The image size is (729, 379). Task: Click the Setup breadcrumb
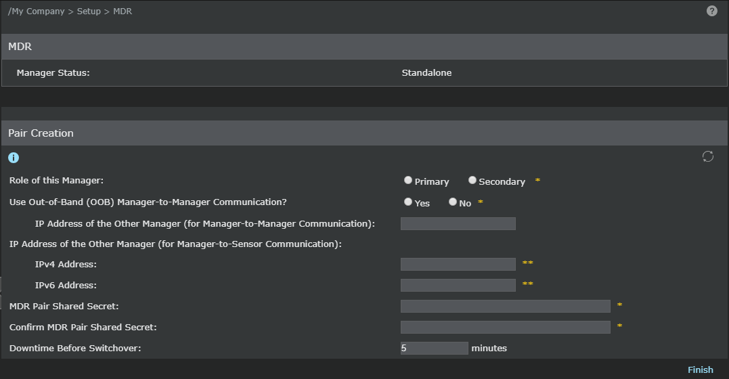[x=89, y=11]
